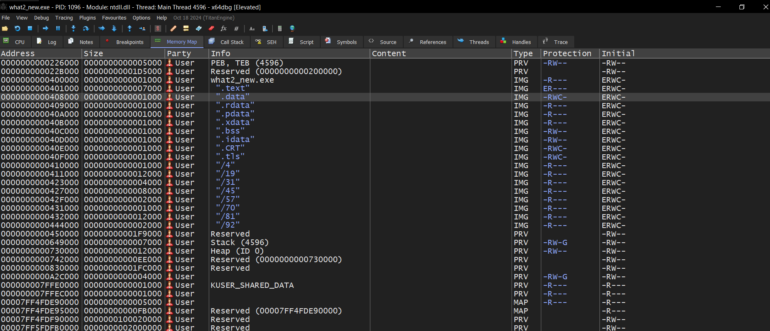Open the Debug menu
770x331 pixels.
click(x=42, y=18)
